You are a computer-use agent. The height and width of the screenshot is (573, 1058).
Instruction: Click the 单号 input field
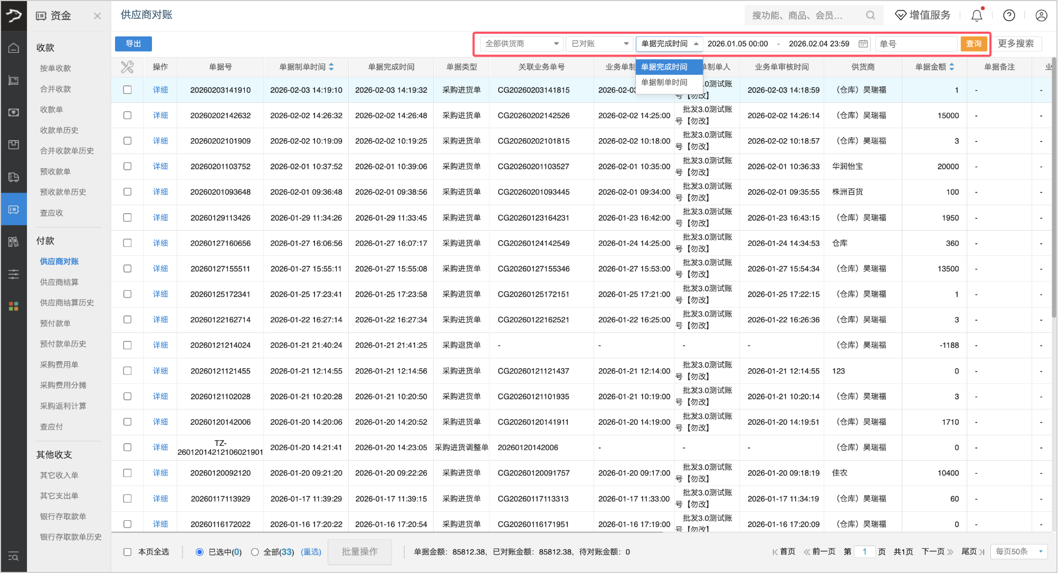916,44
